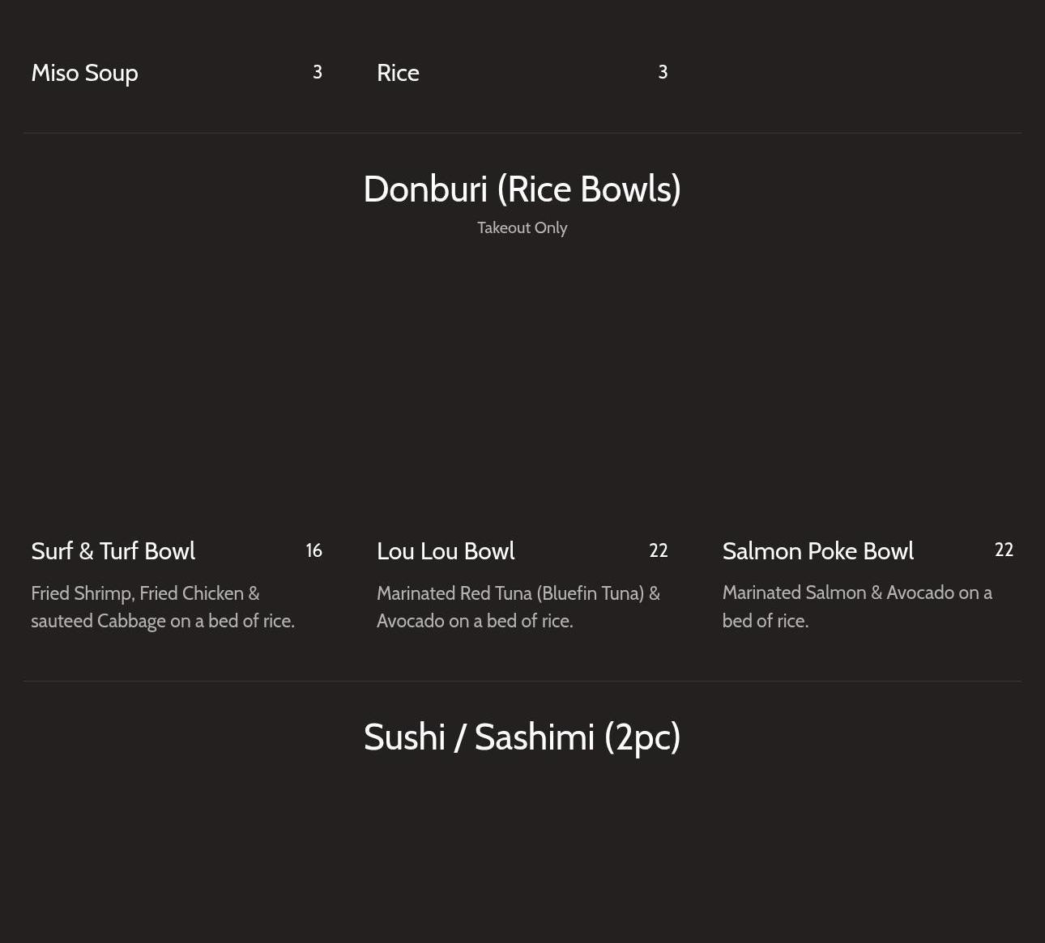Click the Lou Lou Bowl description
The height and width of the screenshot is (943, 1045).
click(x=518, y=607)
